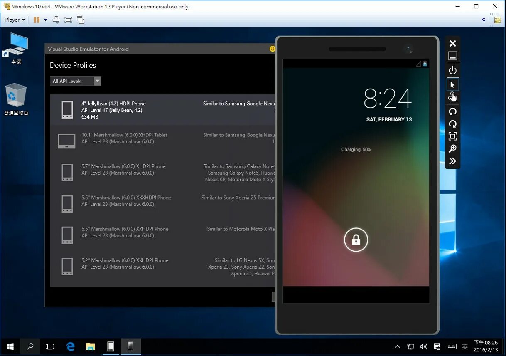Image resolution: width=506 pixels, height=356 pixels.
Task: Click the emulator Power button icon
Action: coord(452,71)
